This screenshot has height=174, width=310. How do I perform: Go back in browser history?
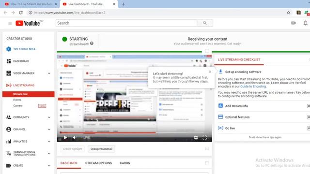[x=5, y=13]
